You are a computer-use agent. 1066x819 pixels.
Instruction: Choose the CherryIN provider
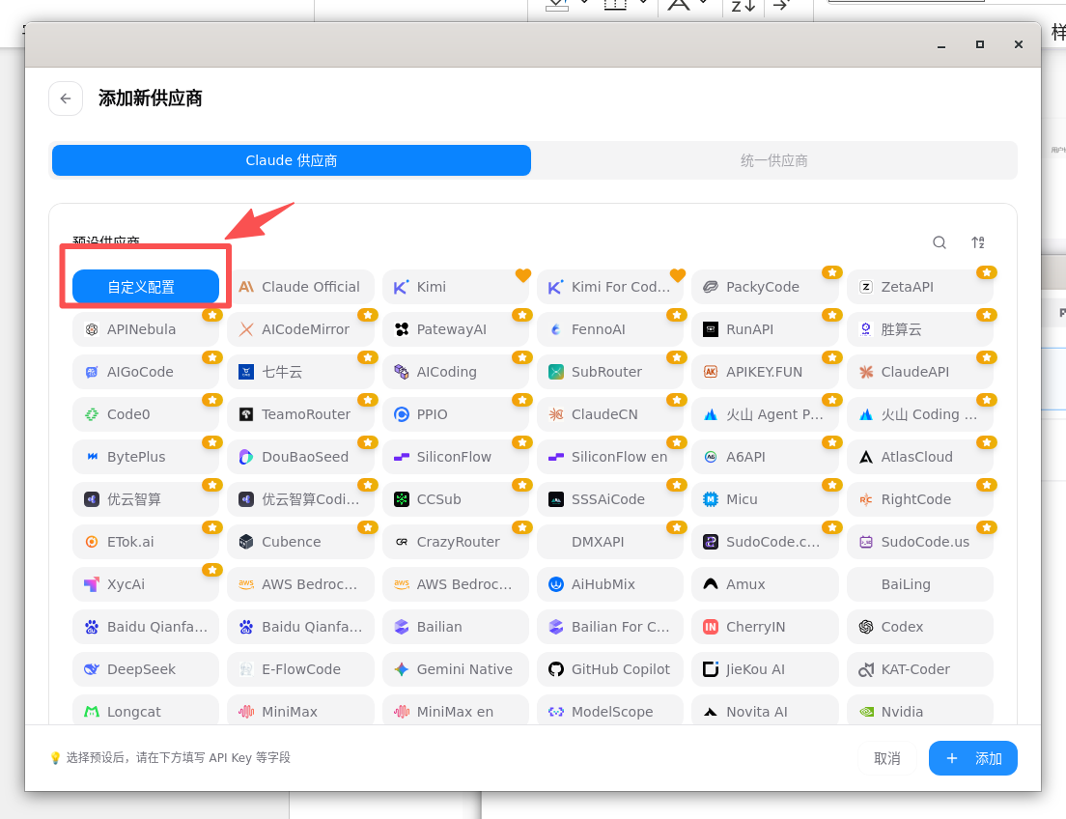(765, 627)
